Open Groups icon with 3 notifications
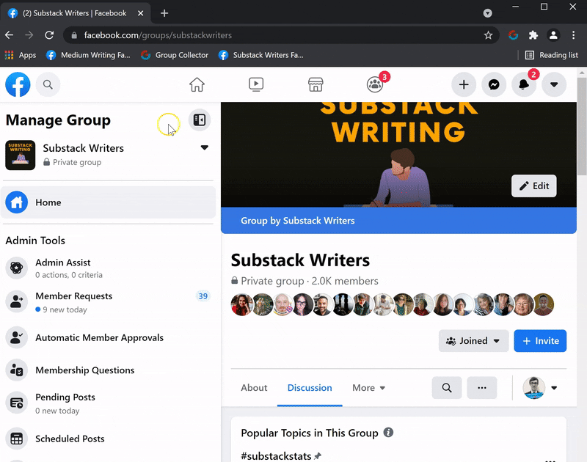The height and width of the screenshot is (462, 587). click(x=375, y=84)
